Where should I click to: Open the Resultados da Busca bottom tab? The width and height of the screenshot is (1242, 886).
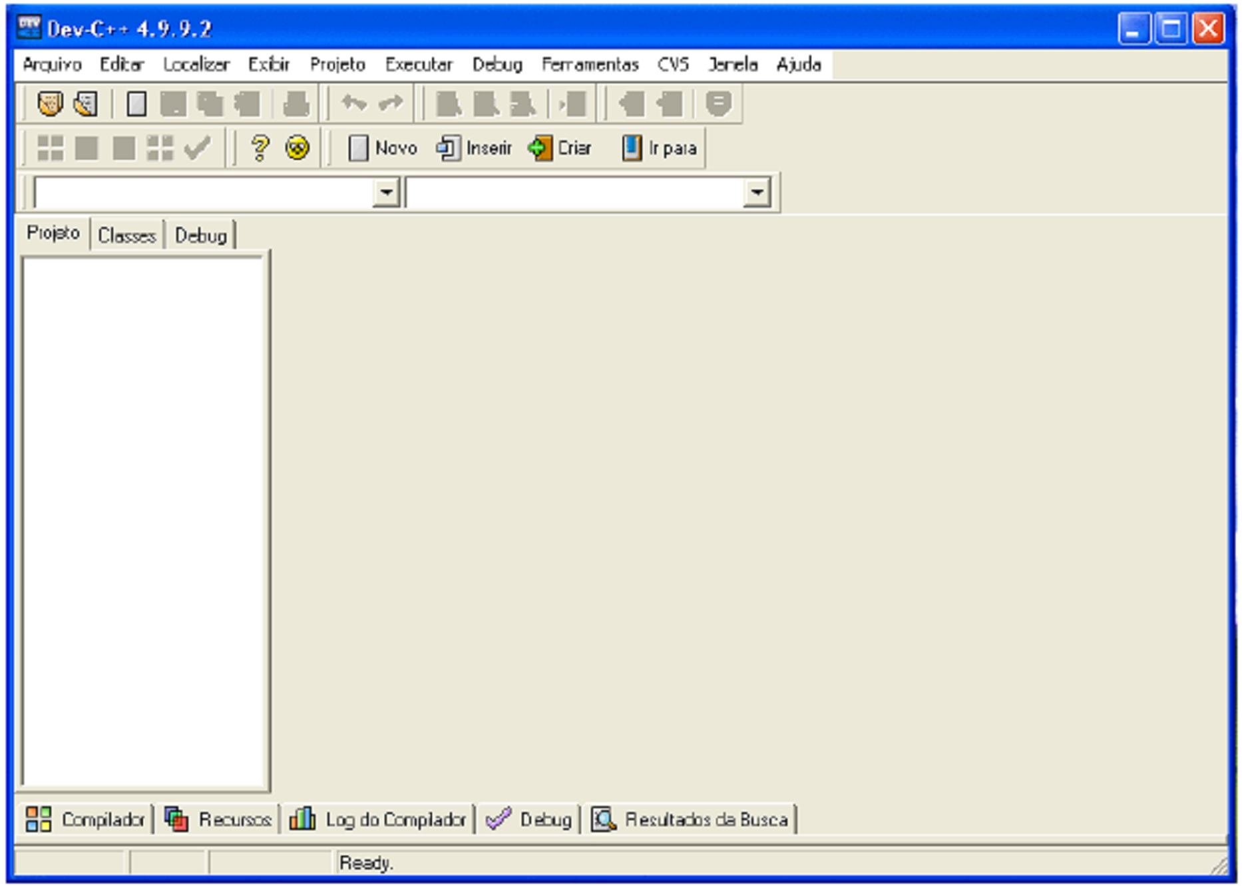click(690, 819)
